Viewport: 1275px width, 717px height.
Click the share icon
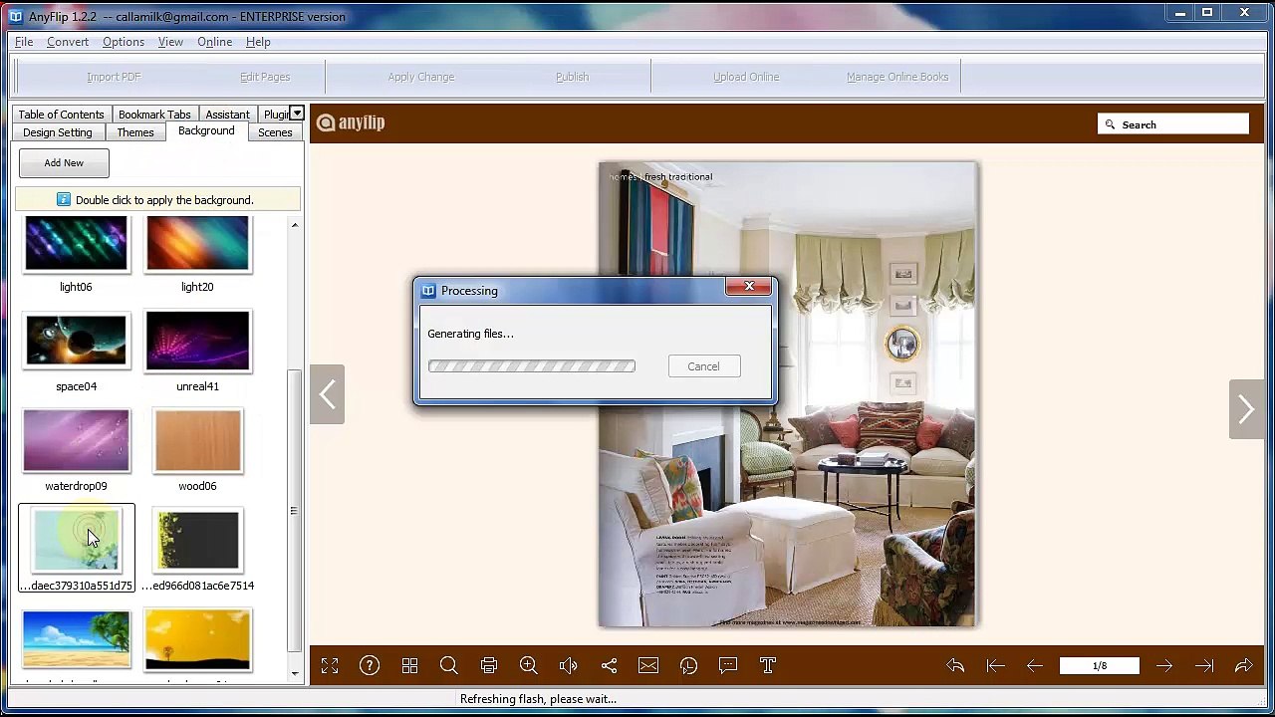[609, 666]
